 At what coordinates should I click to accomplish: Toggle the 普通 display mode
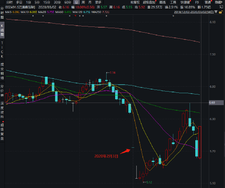207,2
